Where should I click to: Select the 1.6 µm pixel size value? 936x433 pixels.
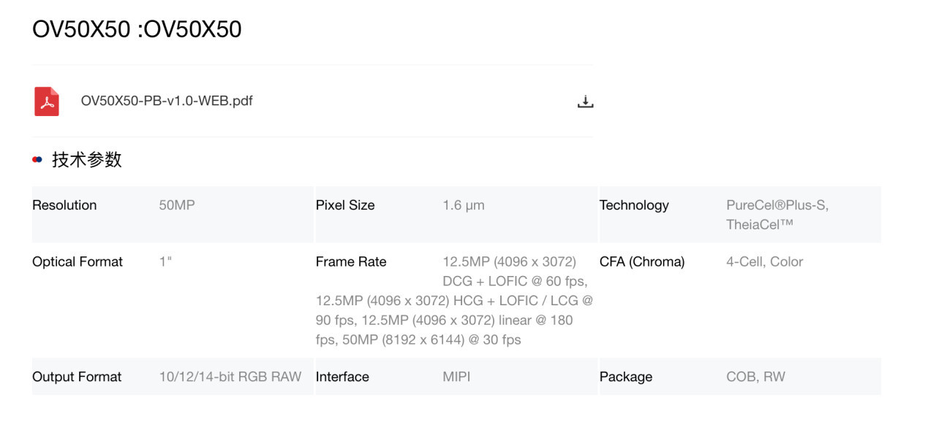(464, 205)
